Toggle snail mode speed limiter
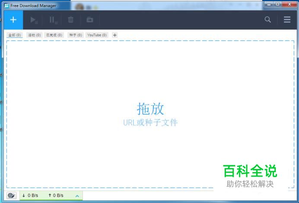 pos(11,195)
